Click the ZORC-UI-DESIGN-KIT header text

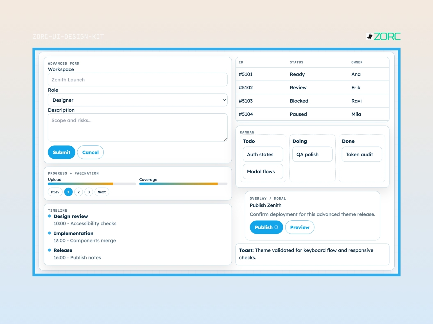coord(68,36)
